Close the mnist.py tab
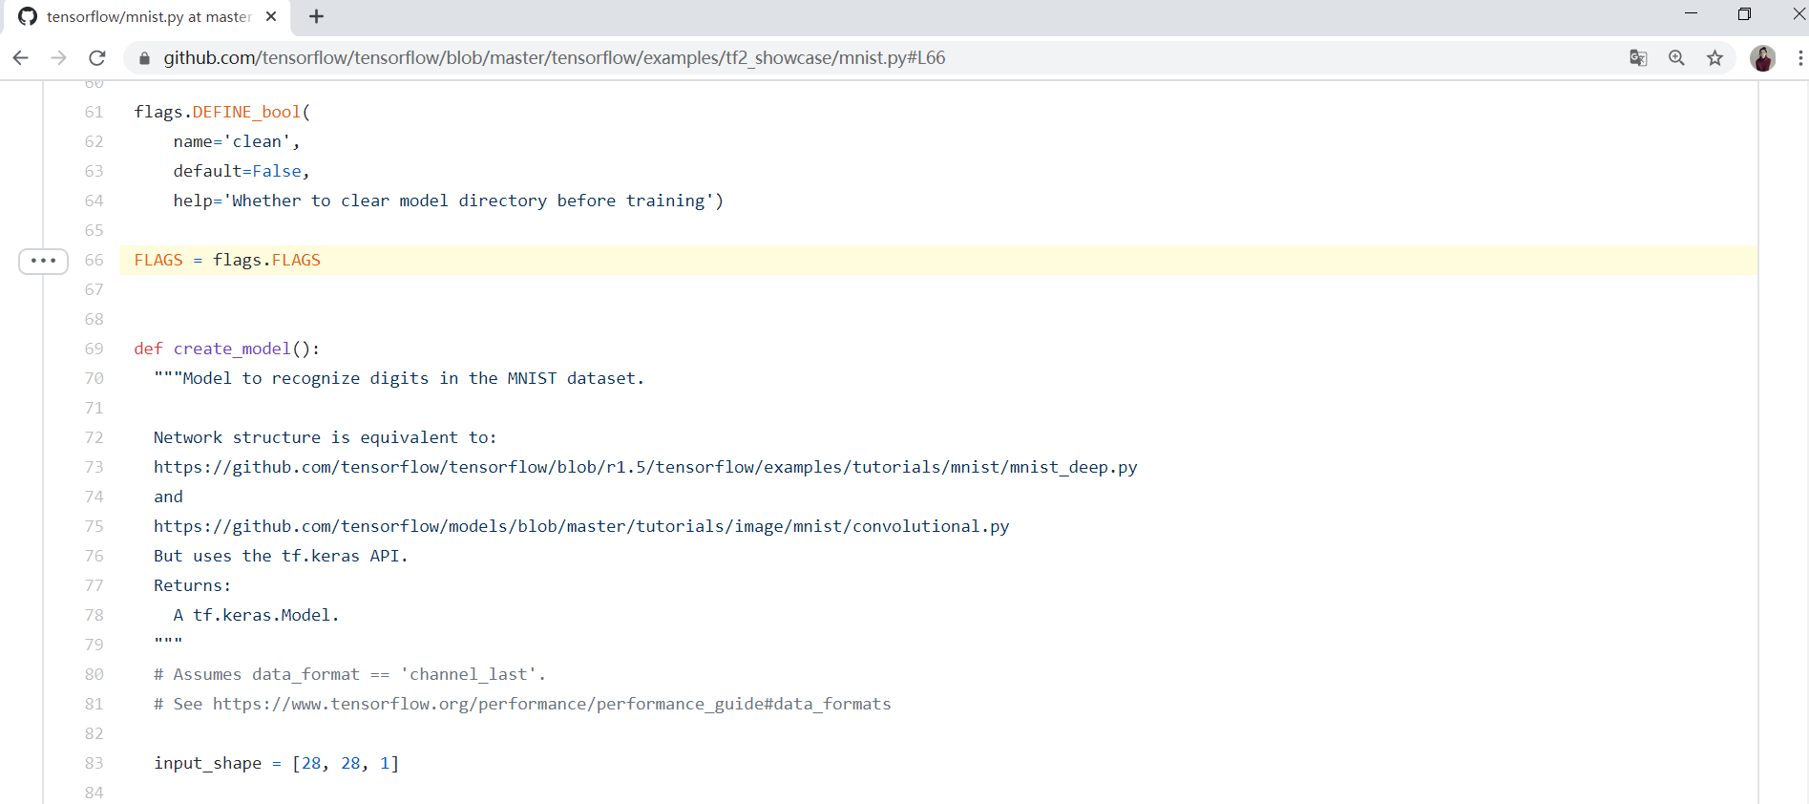 pyautogui.click(x=271, y=16)
